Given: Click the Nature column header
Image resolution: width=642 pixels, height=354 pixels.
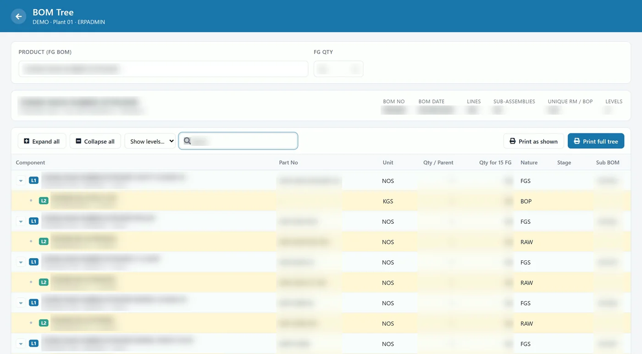Looking at the screenshot, I should 529,162.
